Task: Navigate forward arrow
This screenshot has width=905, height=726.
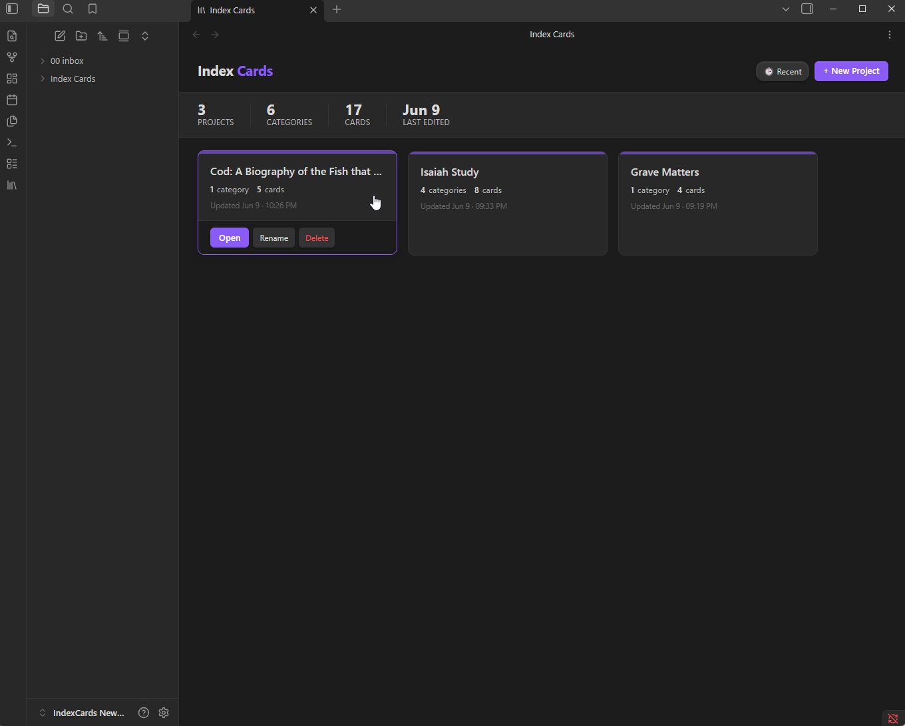Action: coord(215,35)
